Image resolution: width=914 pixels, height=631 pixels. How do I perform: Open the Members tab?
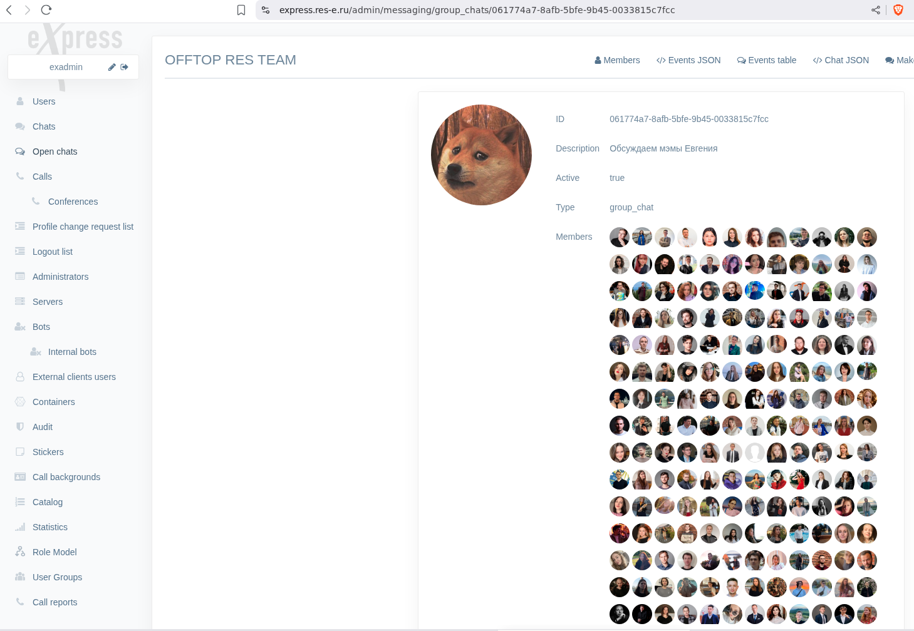click(x=617, y=60)
